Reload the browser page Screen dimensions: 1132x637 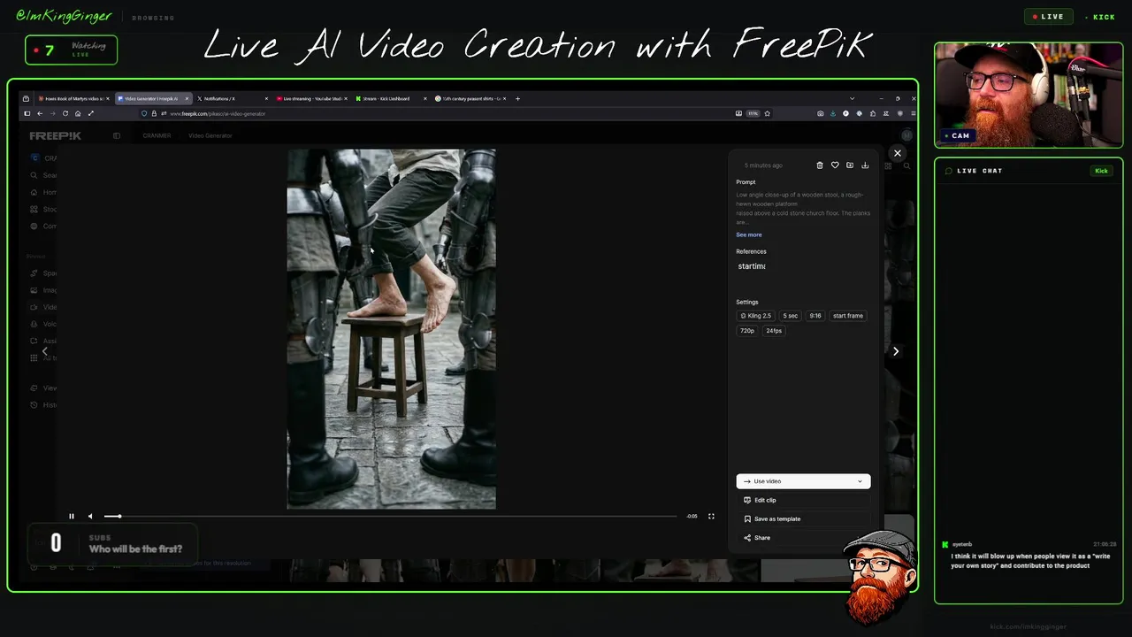tap(65, 113)
